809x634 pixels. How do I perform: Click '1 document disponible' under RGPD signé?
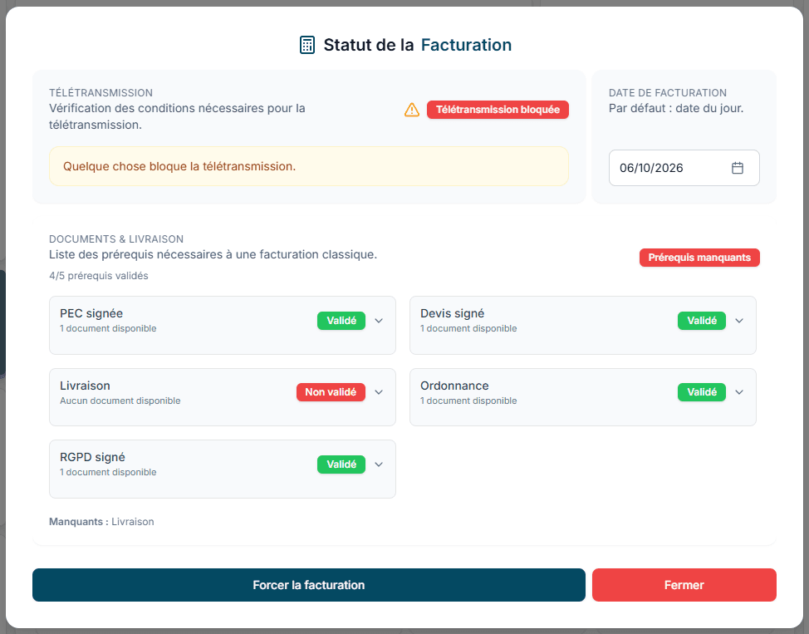108,472
